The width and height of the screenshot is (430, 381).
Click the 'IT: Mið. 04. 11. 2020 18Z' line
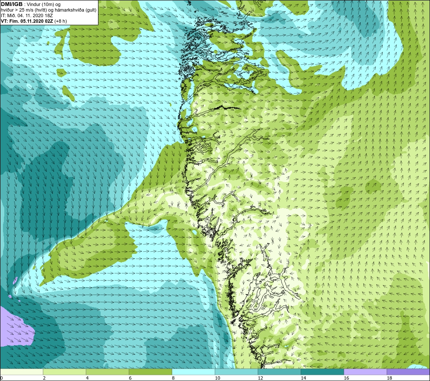tap(27, 15)
